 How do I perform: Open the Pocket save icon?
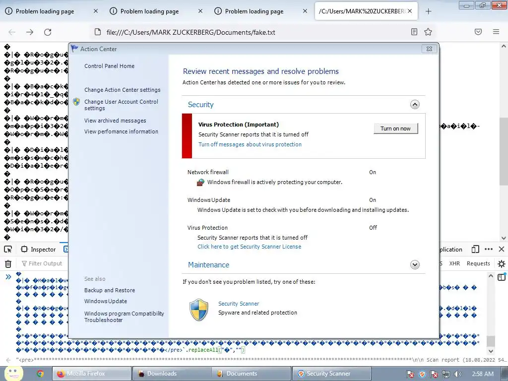478,32
